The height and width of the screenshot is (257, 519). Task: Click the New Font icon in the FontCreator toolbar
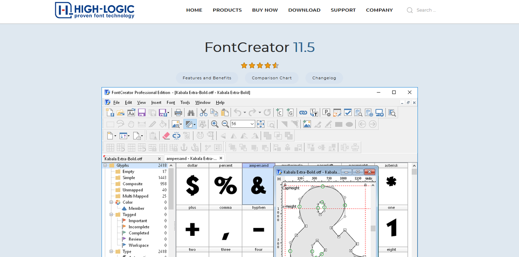[x=110, y=112]
